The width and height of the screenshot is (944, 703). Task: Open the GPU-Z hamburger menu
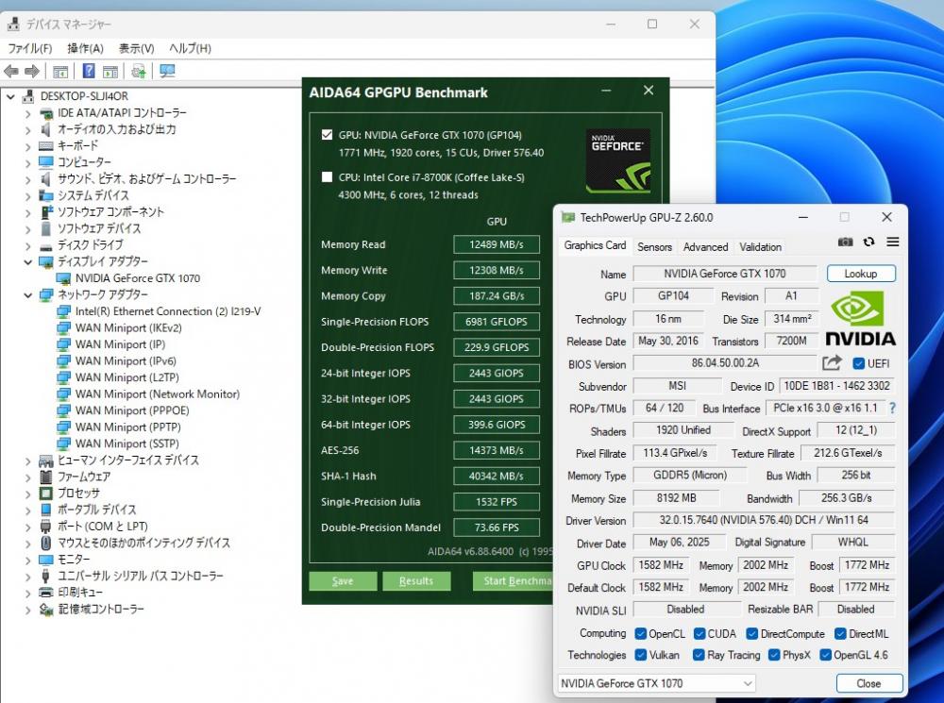893,242
